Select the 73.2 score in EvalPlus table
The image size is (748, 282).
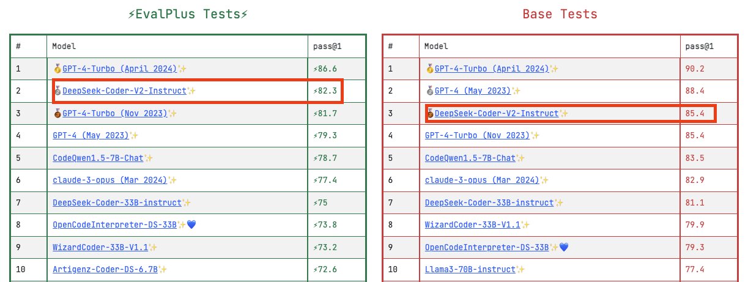(325, 247)
